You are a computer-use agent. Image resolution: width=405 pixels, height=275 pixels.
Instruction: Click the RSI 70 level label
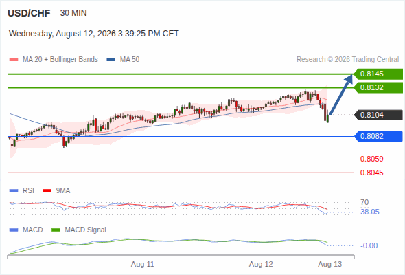pos(364,202)
